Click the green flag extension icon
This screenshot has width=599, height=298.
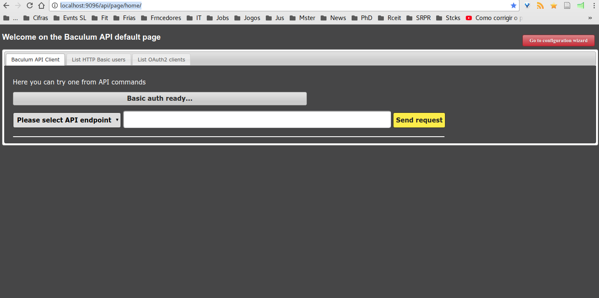(581, 6)
